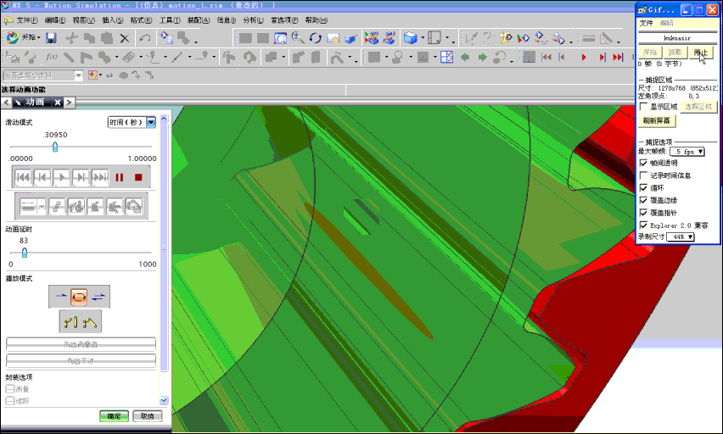723x434 pixels.
Task: Open the 44% record size dropdown
Action: point(681,236)
